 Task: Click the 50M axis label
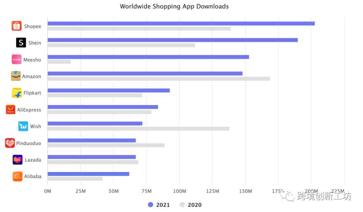click(114, 191)
